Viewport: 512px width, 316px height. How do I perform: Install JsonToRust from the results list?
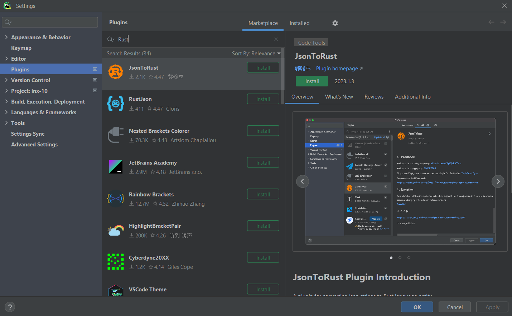(x=263, y=67)
